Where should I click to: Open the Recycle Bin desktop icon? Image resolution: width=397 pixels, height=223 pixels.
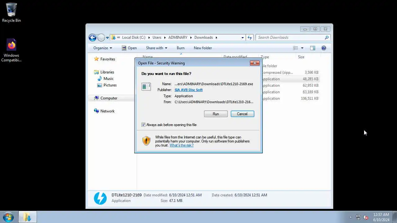11,12
